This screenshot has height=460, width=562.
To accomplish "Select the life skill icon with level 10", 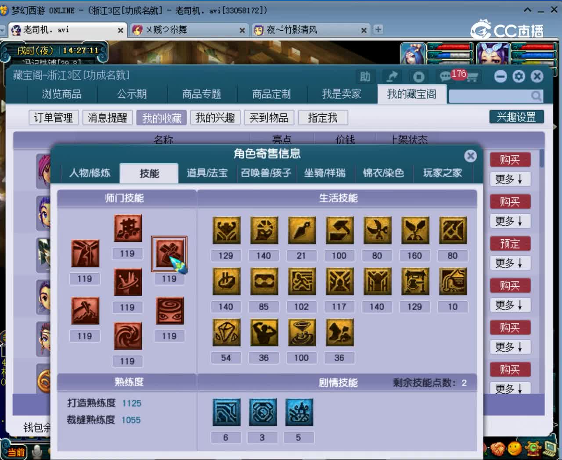I will tap(453, 281).
